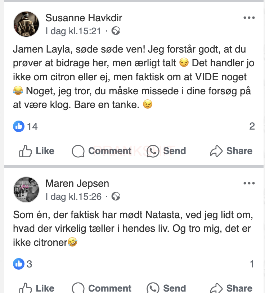Open options menu on Maren Jepsen's post

point(249,183)
